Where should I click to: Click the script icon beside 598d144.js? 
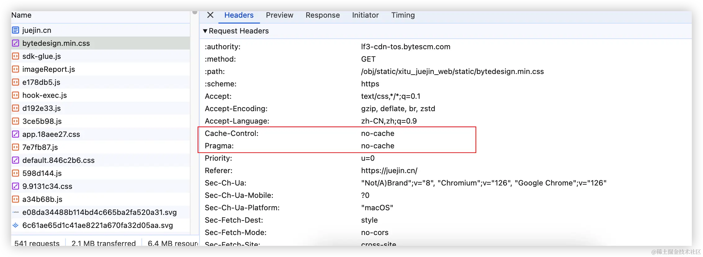[16, 173]
